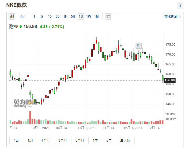The width and height of the screenshot is (189, 152).
Task: Select the candlestick chart type icon
Action: pyautogui.click(x=12, y=16)
